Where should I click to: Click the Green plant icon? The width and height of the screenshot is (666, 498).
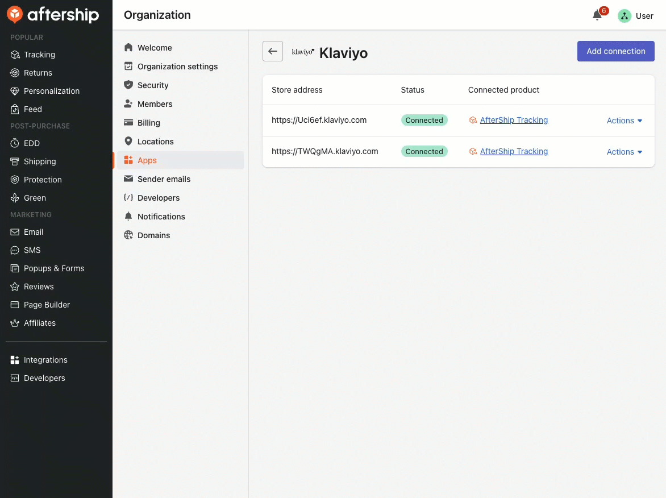coord(15,198)
